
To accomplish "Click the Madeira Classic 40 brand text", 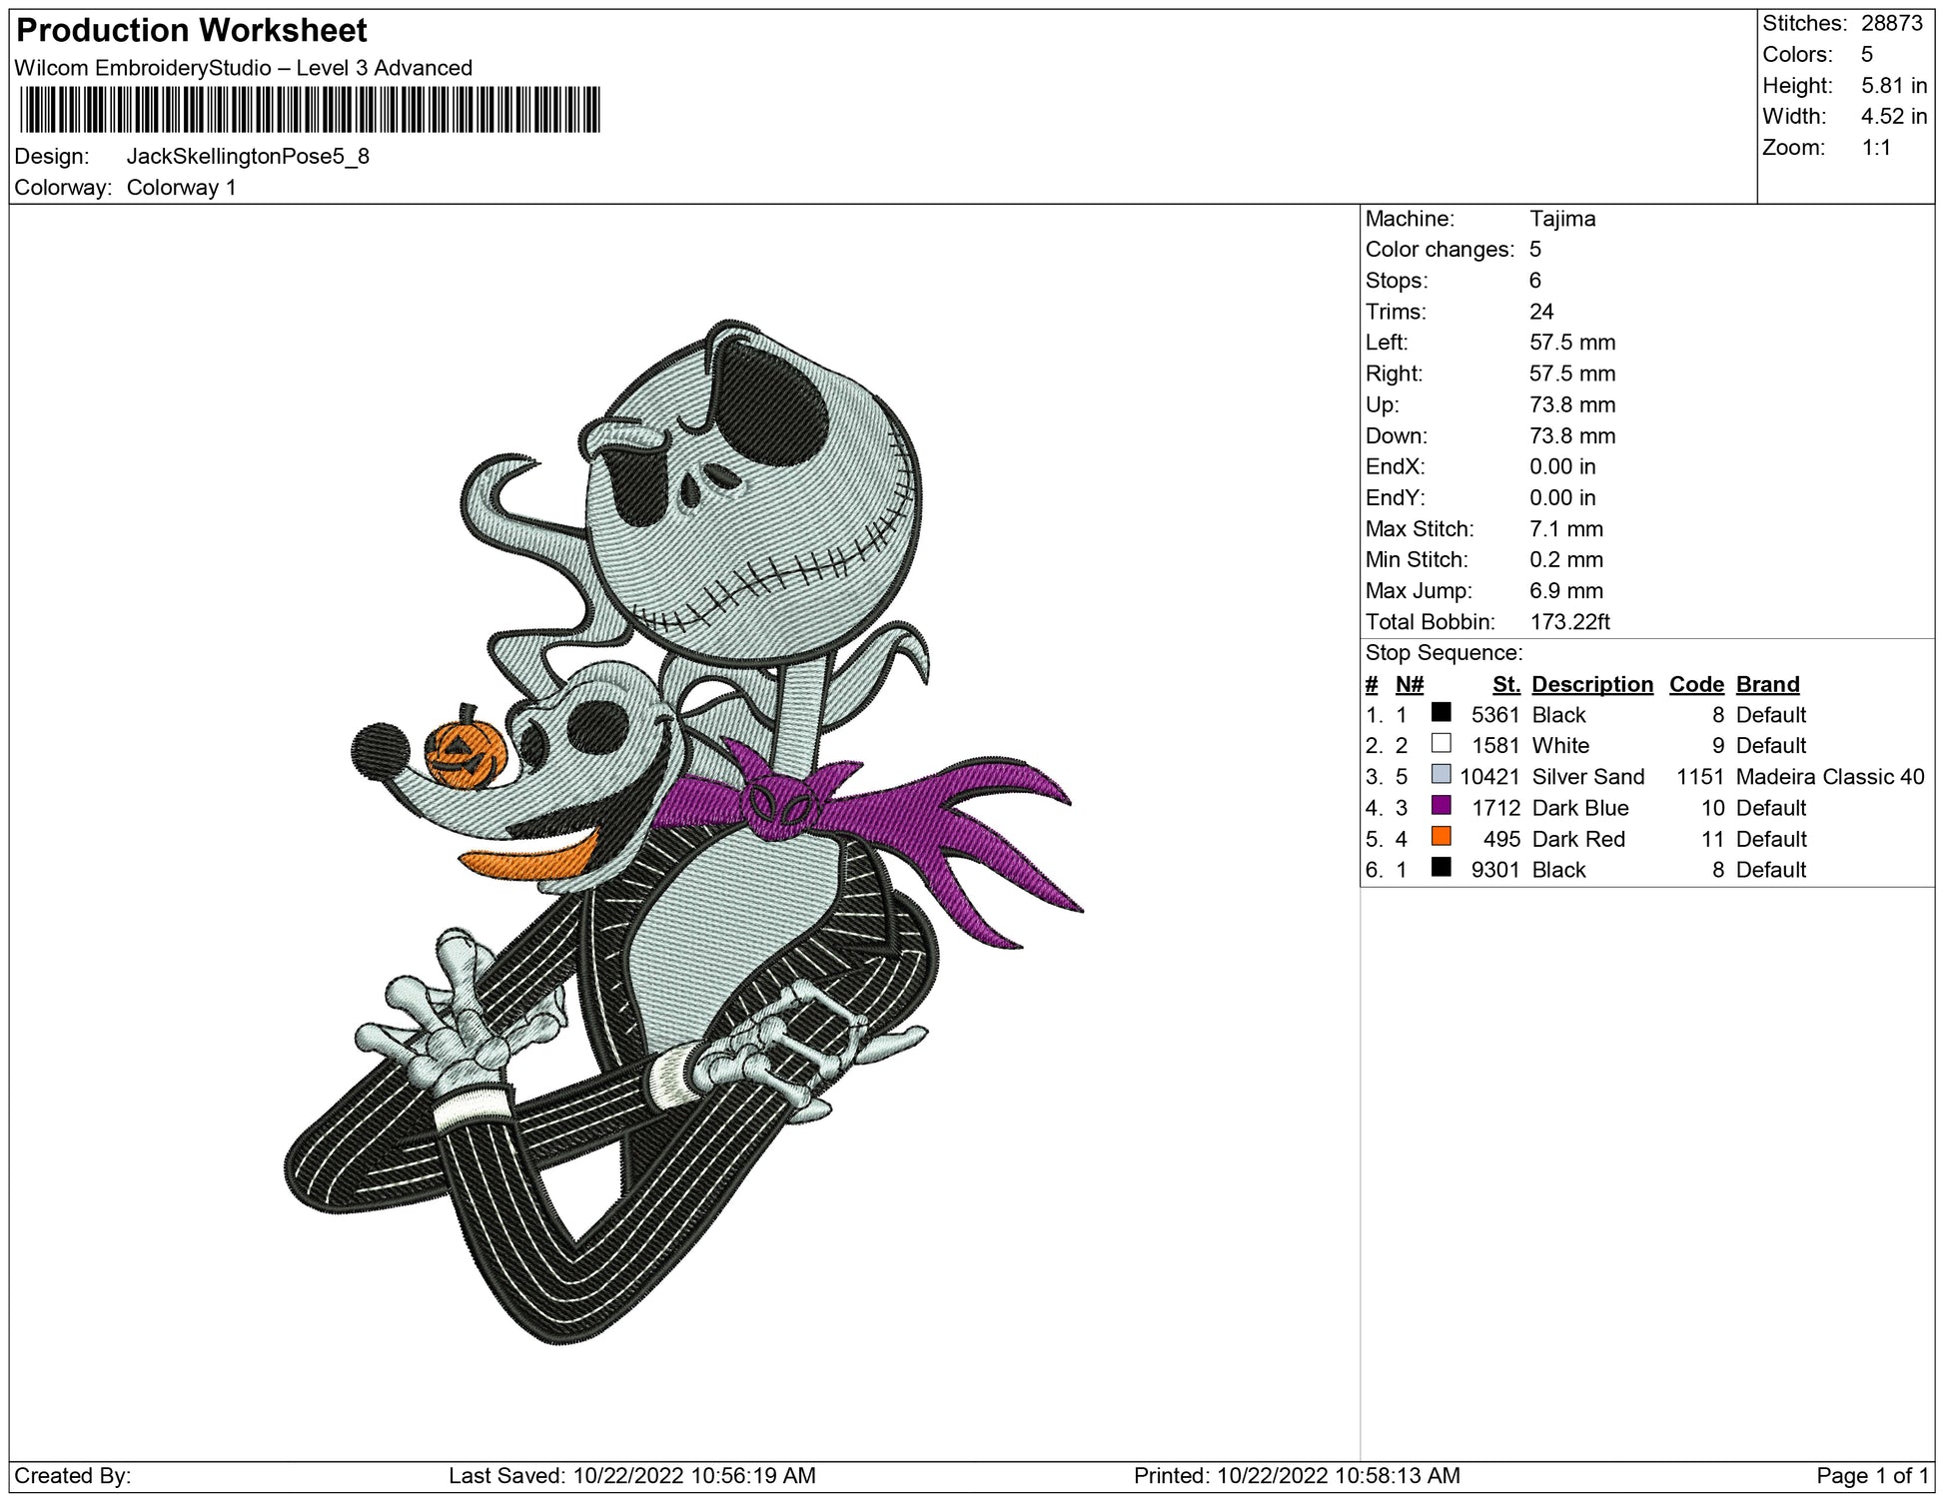I will pyautogui.click(x=1829, y=777).
